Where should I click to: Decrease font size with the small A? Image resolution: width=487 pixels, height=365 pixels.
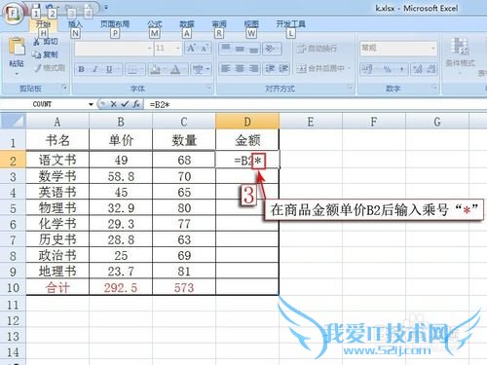(x=205, y=49)
